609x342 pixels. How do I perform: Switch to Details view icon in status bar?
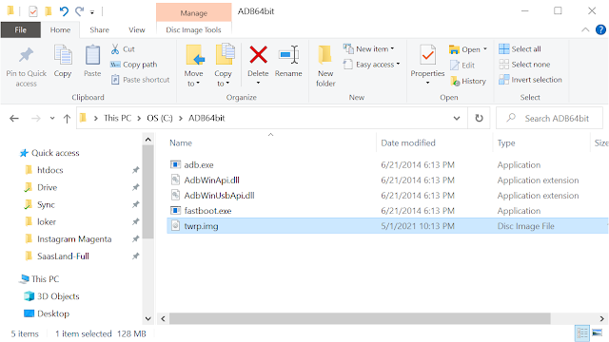(x=581, y=333)
